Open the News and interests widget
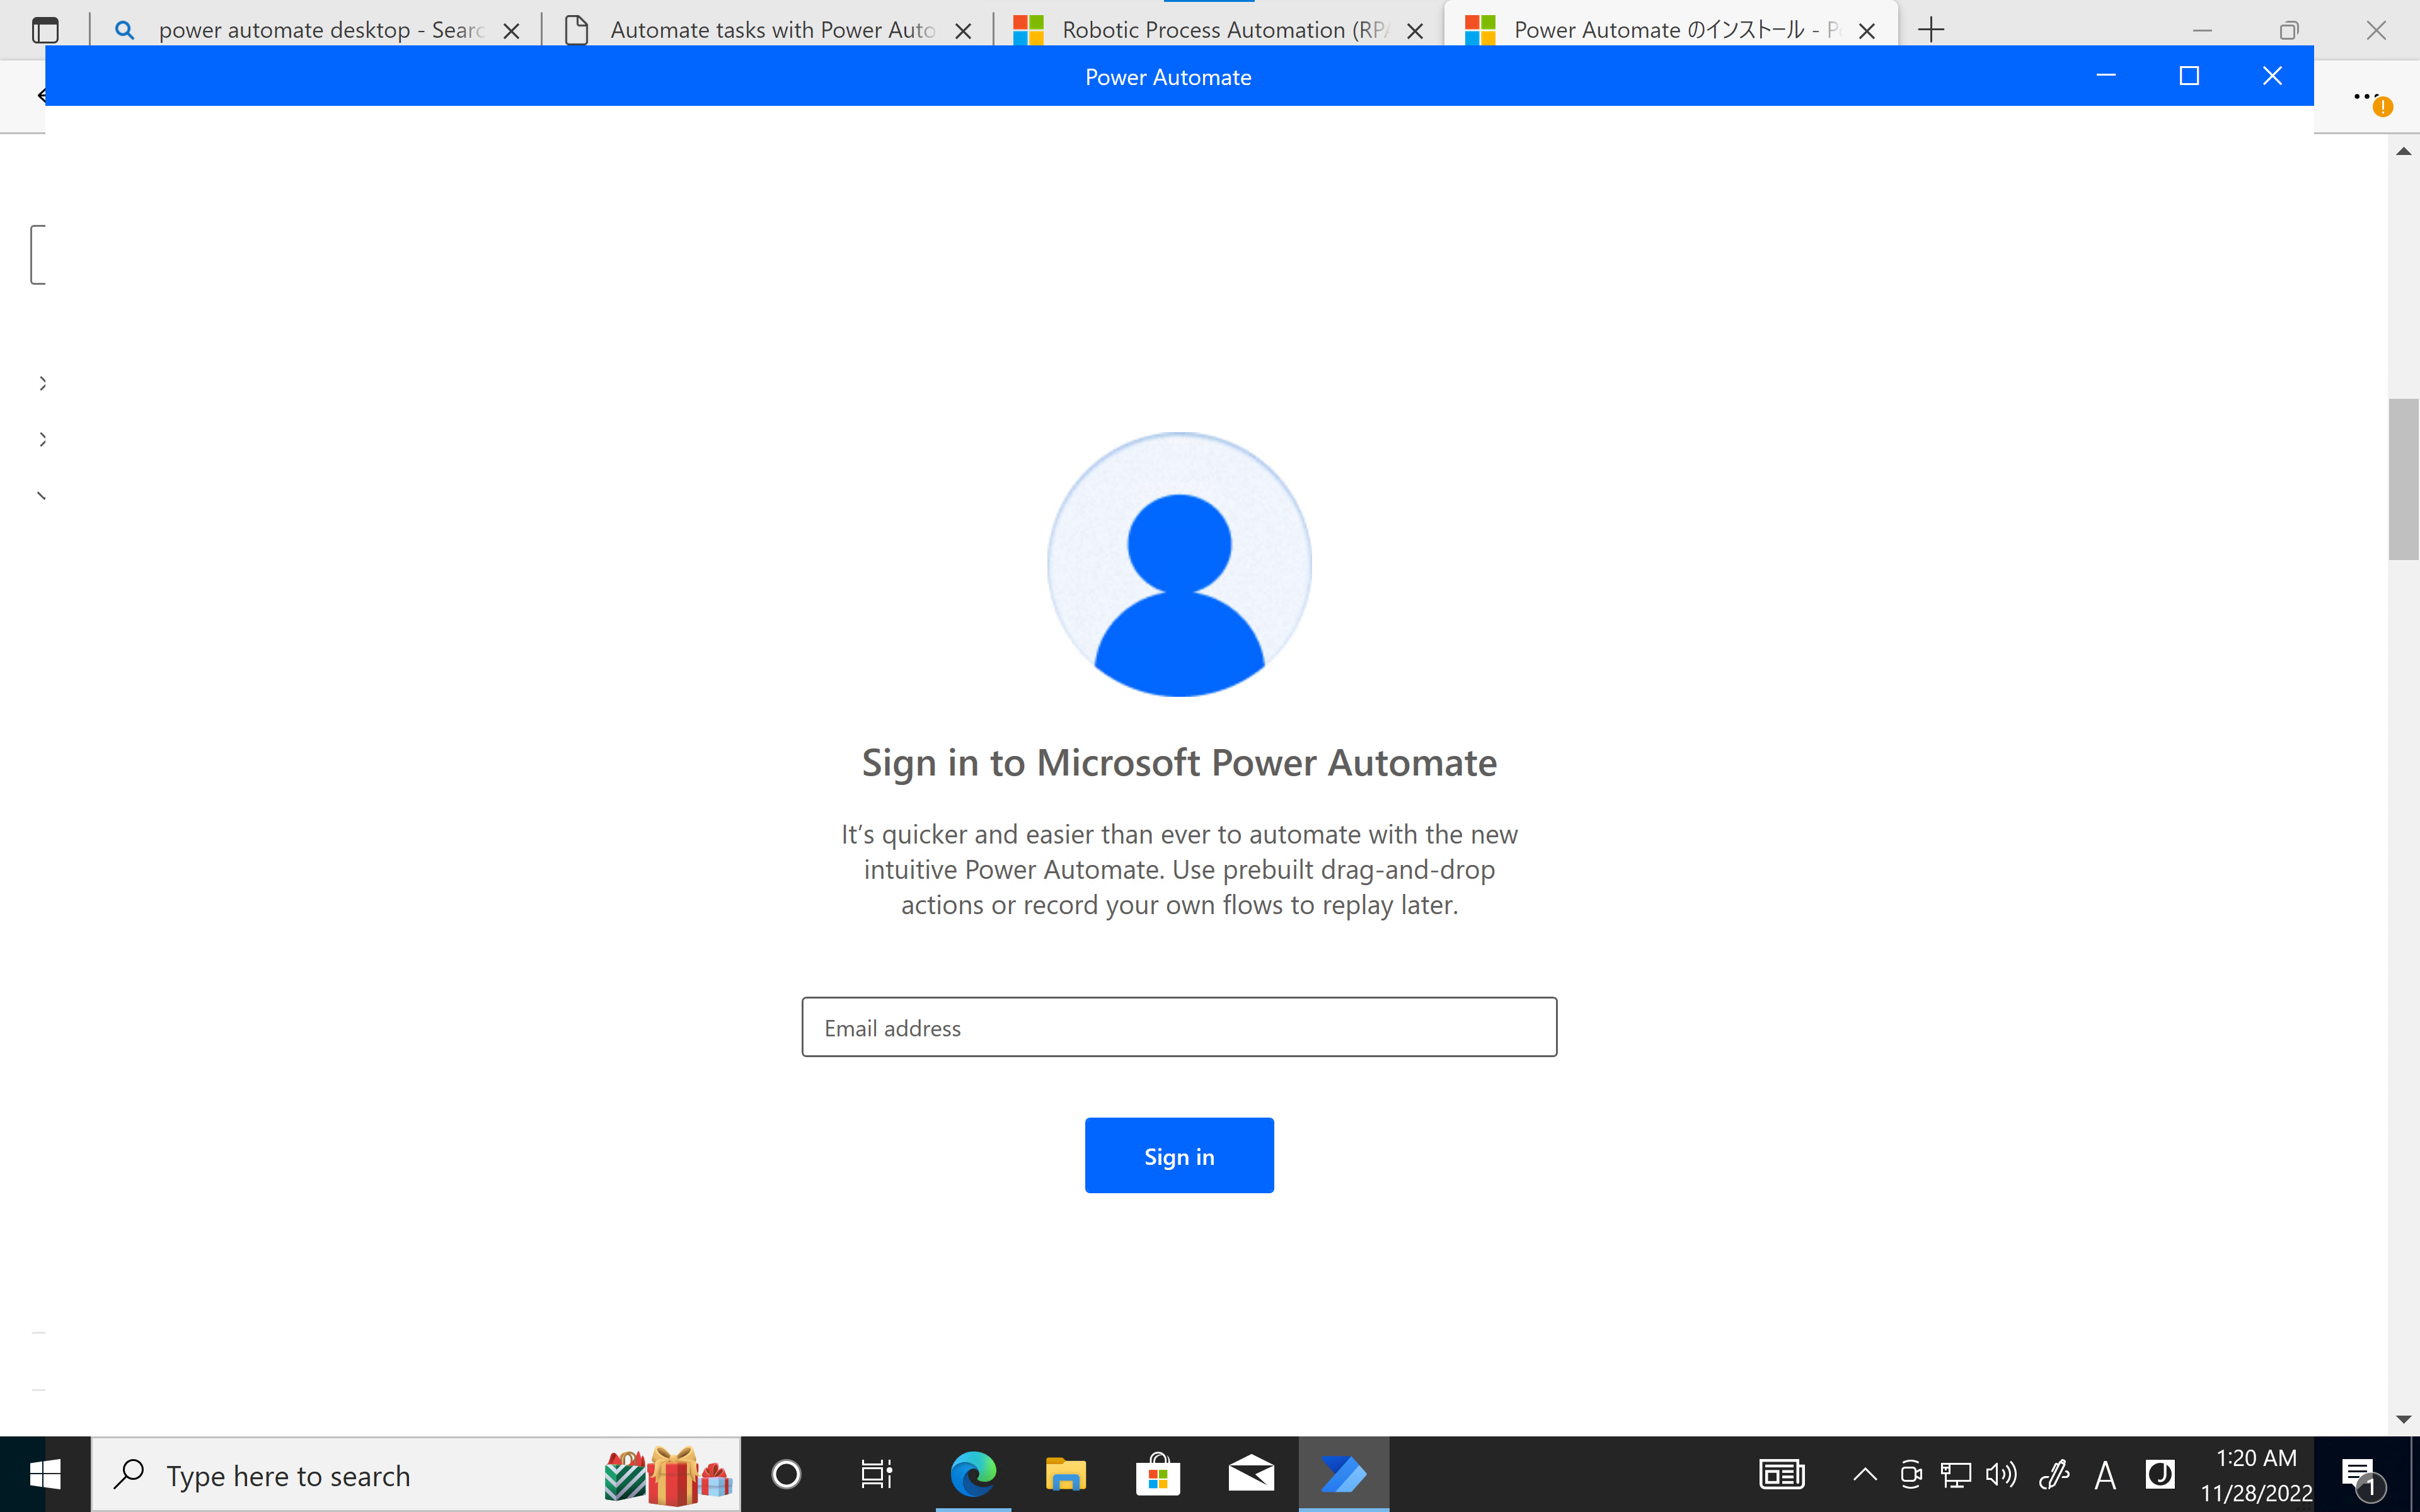 (x=1781, y=1474)
